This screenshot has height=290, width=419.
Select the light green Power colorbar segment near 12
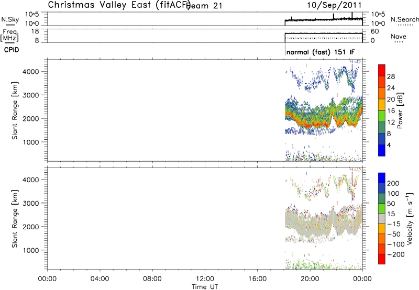(382, 116)
